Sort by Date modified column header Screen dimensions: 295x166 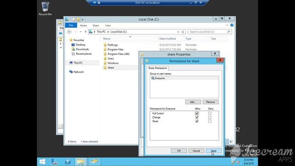(x=171, y=39)
